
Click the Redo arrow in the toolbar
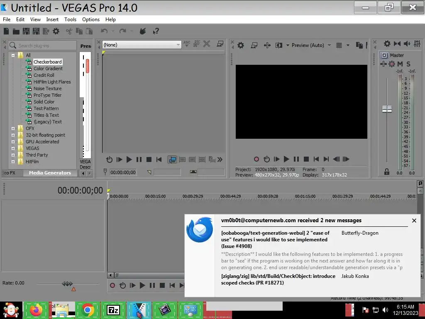pos(123,31)
